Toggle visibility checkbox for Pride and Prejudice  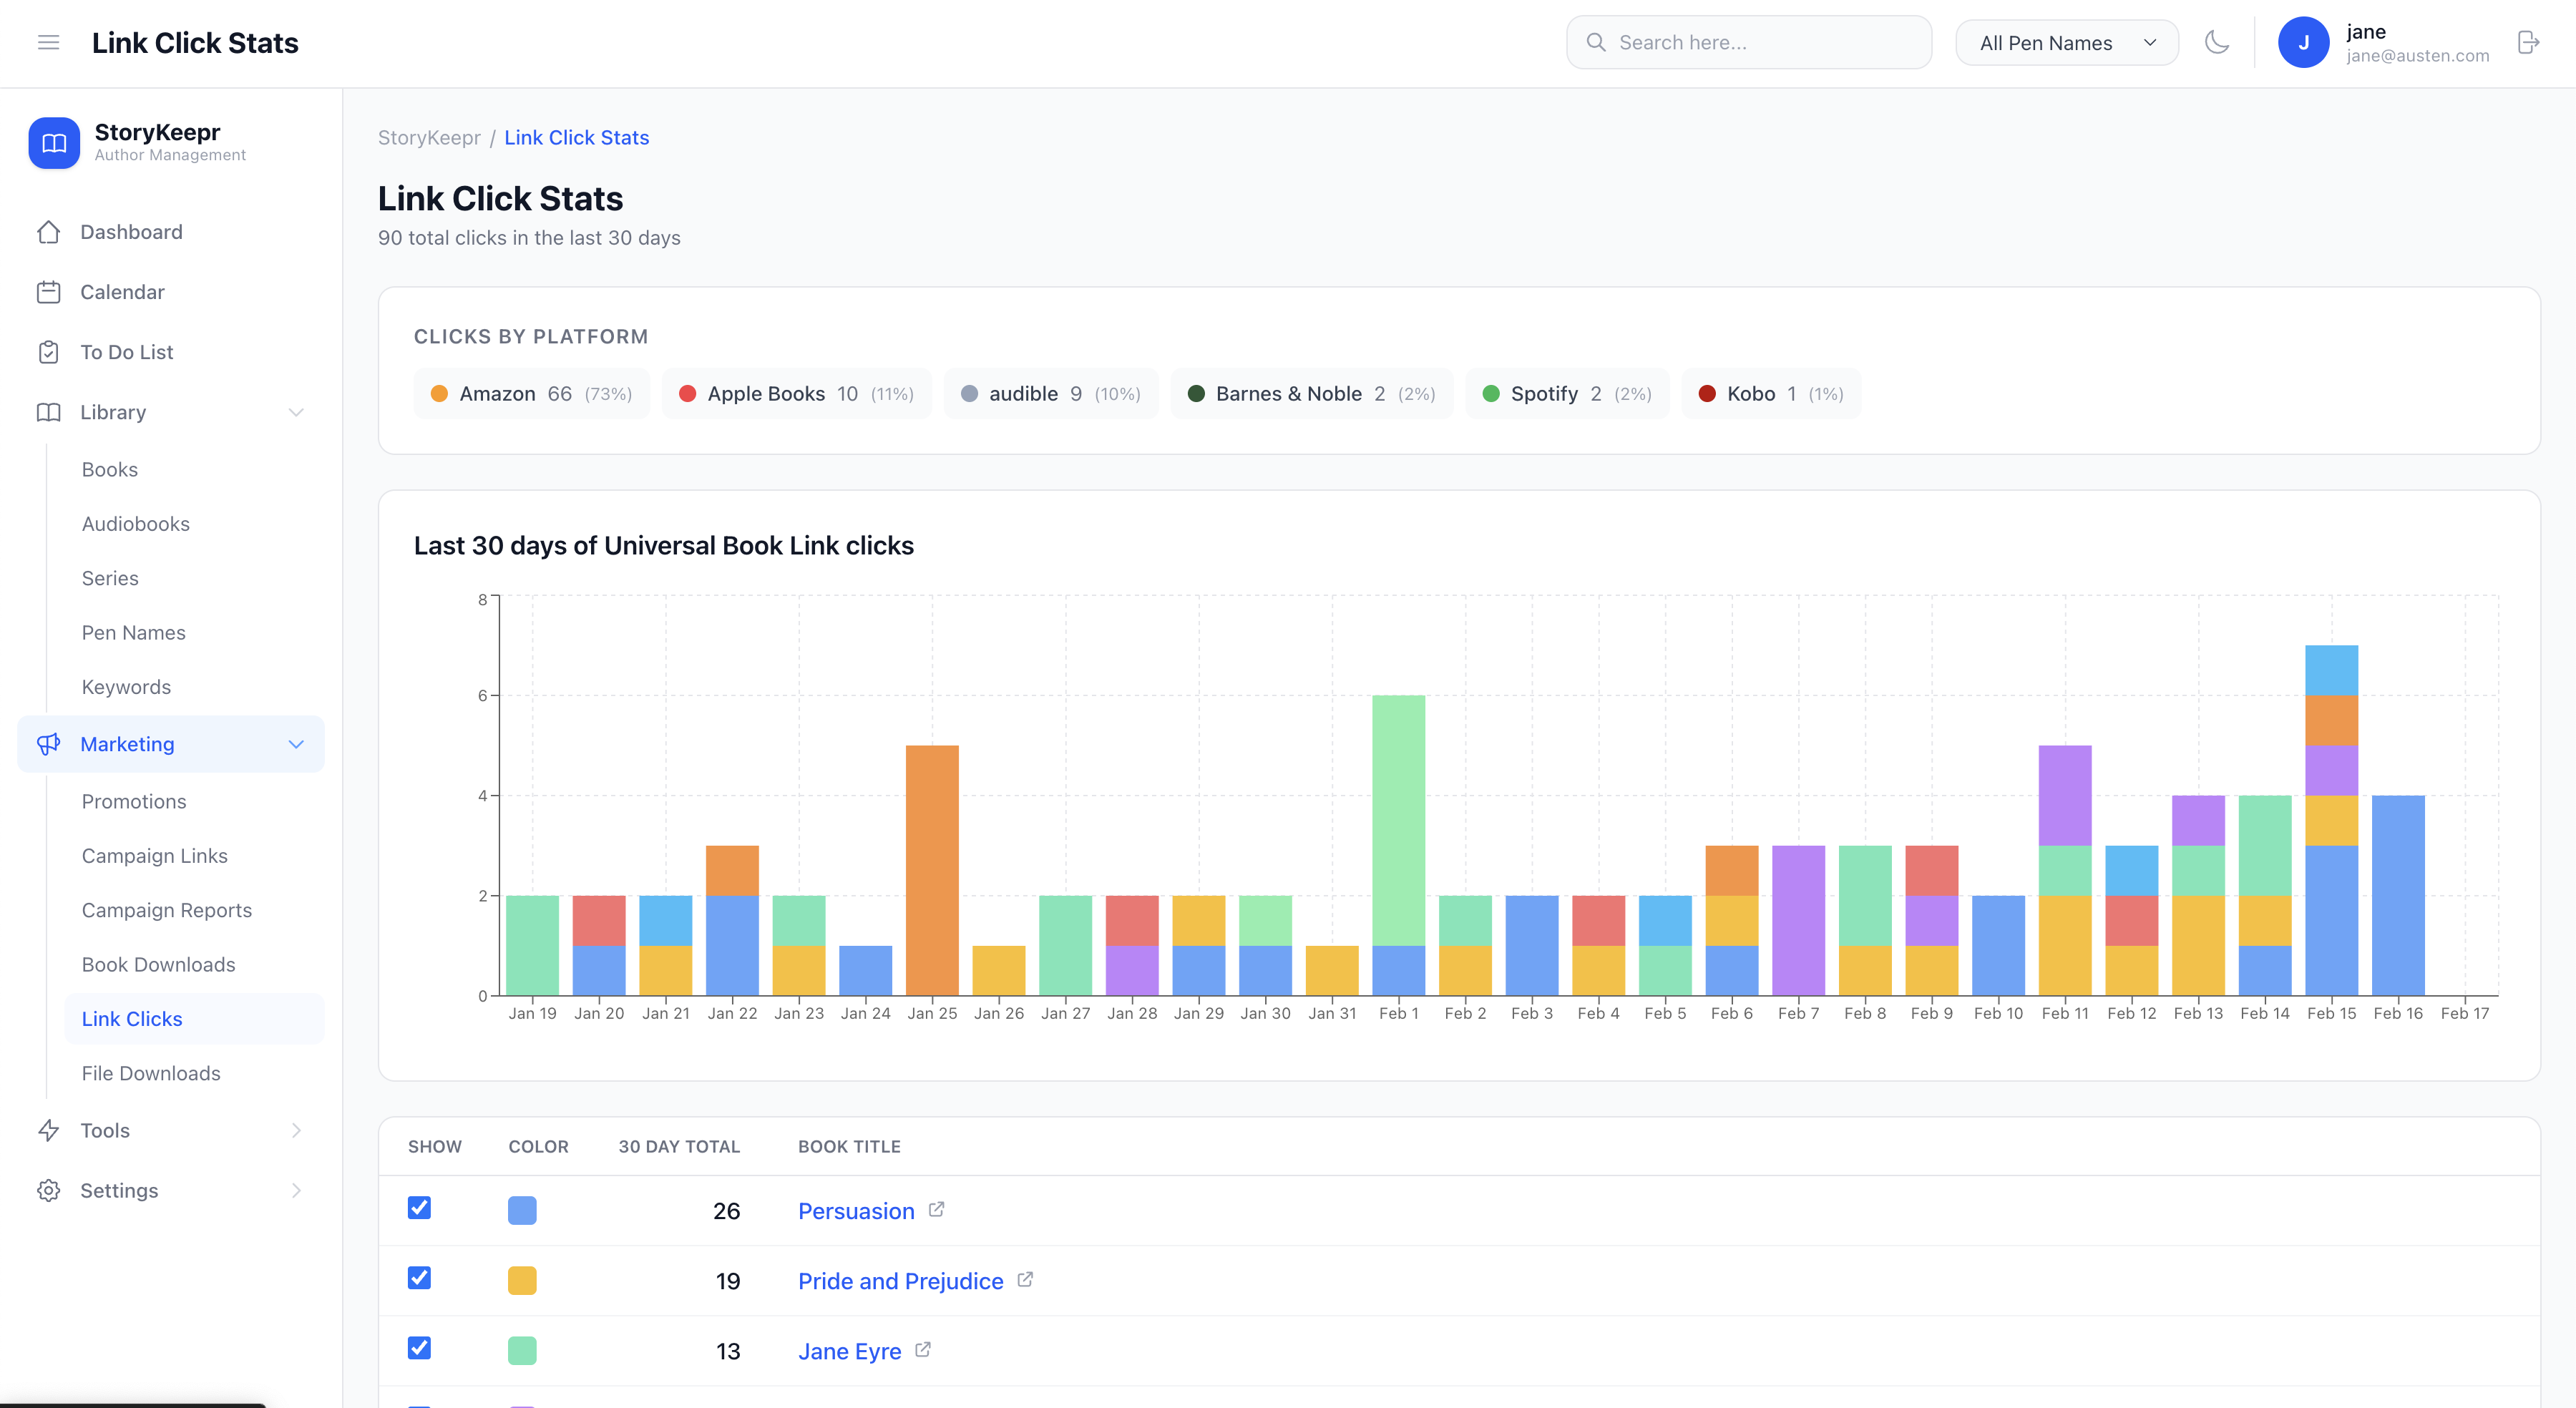(419, 1279)
